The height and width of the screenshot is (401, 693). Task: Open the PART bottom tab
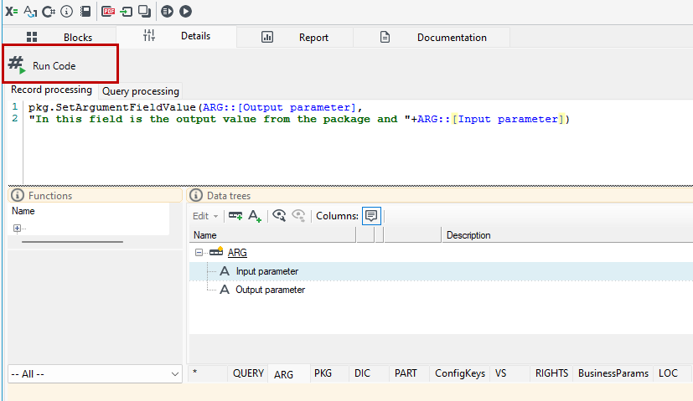[409, 373]
